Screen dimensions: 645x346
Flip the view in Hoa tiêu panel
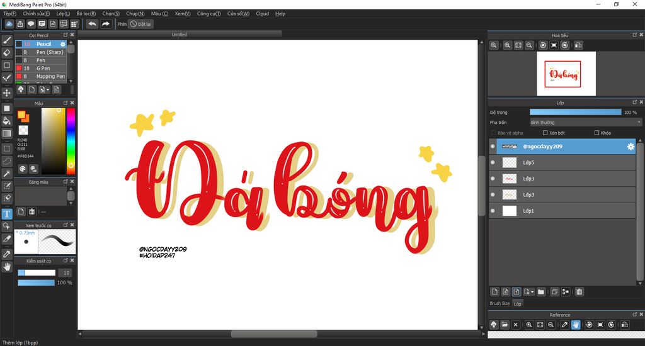(x=578, y=45)
